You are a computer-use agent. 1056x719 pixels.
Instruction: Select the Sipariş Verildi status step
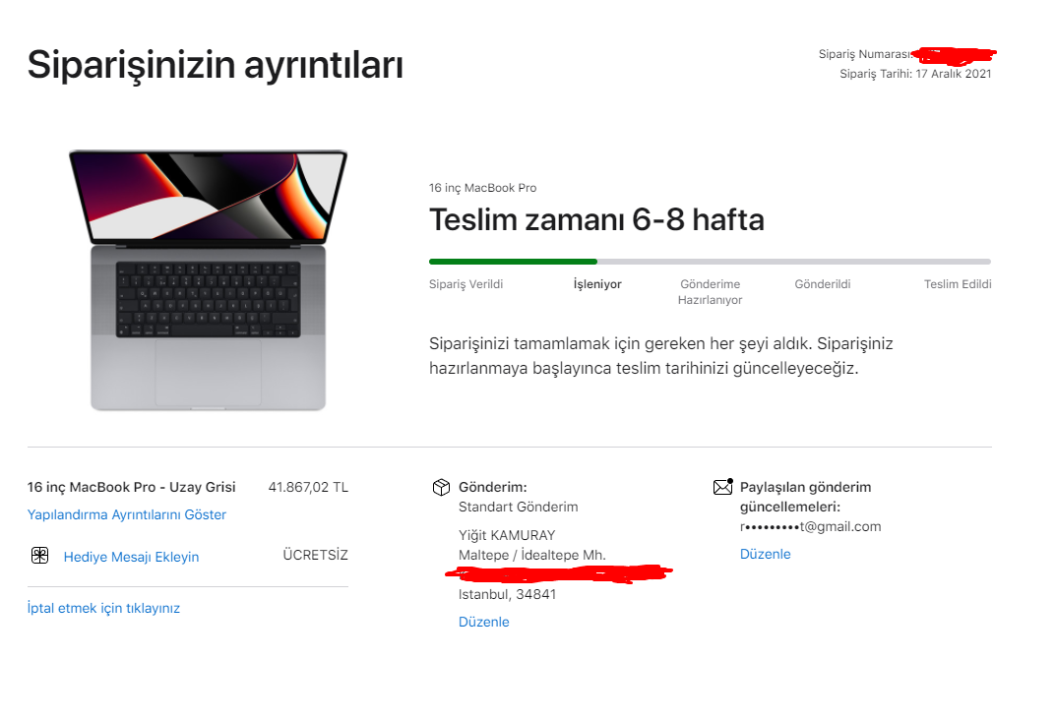point(466,284)
